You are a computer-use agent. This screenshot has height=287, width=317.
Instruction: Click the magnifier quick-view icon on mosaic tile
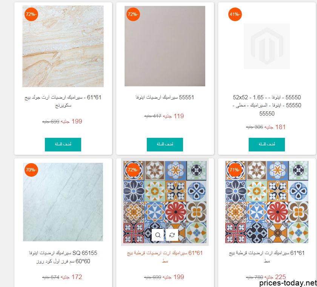158,235
